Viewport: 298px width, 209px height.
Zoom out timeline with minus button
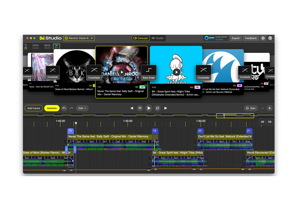pyautogui.click(x=263, y=108)
